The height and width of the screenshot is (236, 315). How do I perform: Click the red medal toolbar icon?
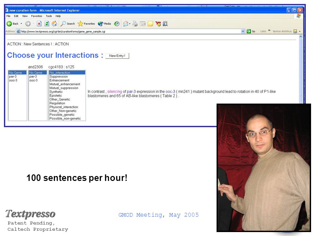[158, 24]
